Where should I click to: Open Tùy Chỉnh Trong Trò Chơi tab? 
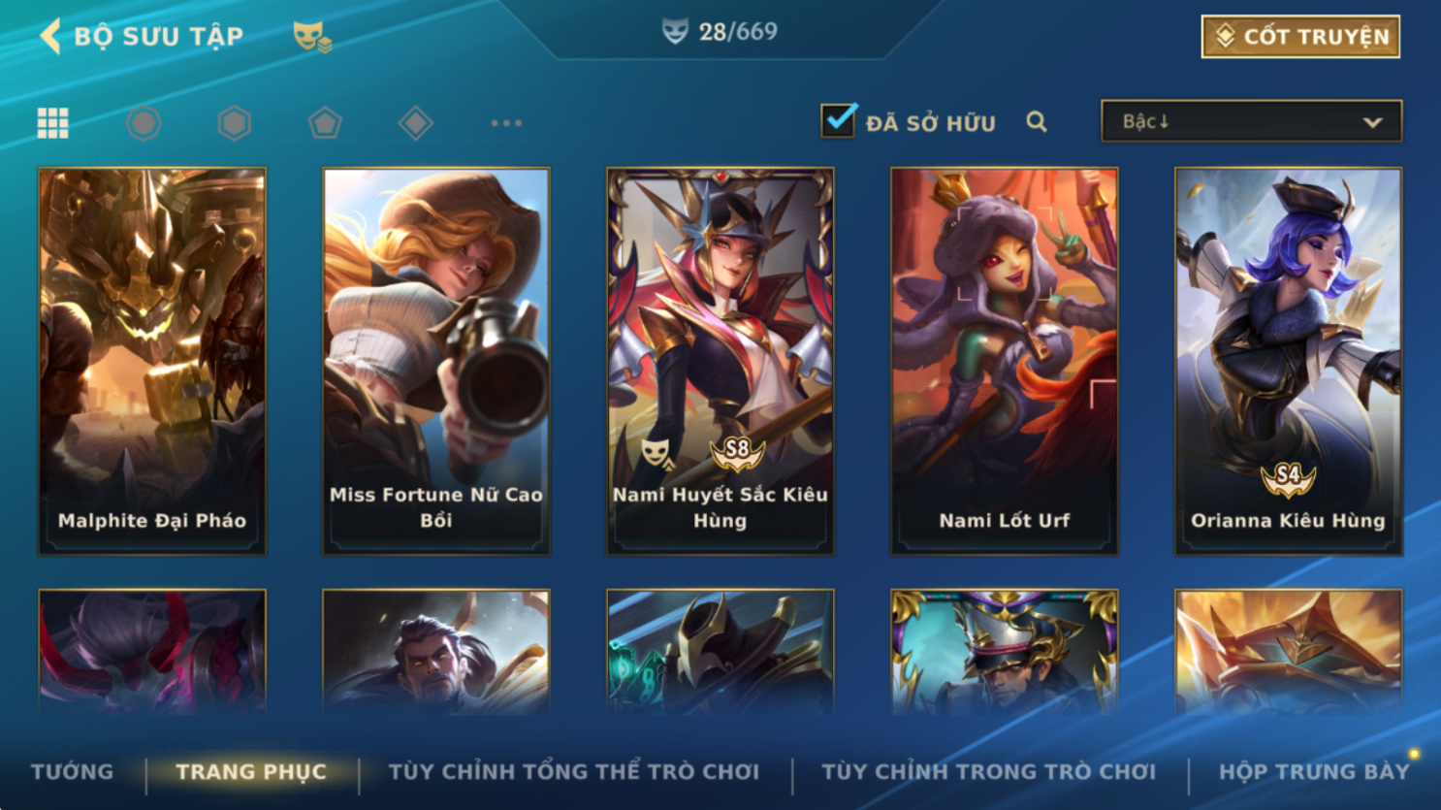pos(988,771)
